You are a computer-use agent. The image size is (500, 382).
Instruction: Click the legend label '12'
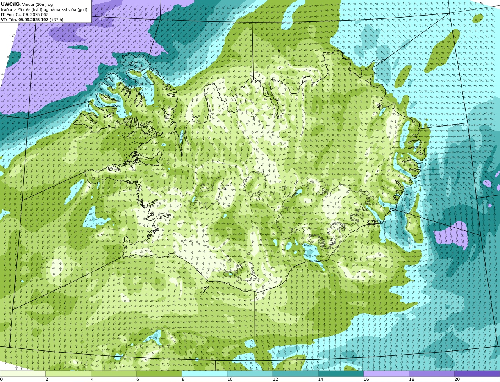[x=275, y=379]
